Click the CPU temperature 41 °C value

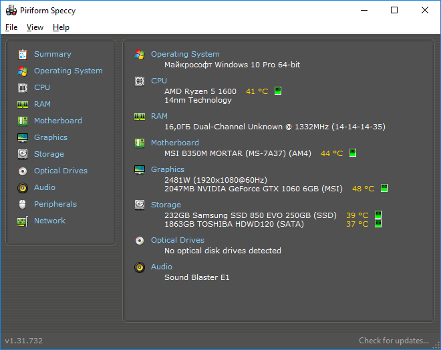pyautogui.click(x=257, y=91)
